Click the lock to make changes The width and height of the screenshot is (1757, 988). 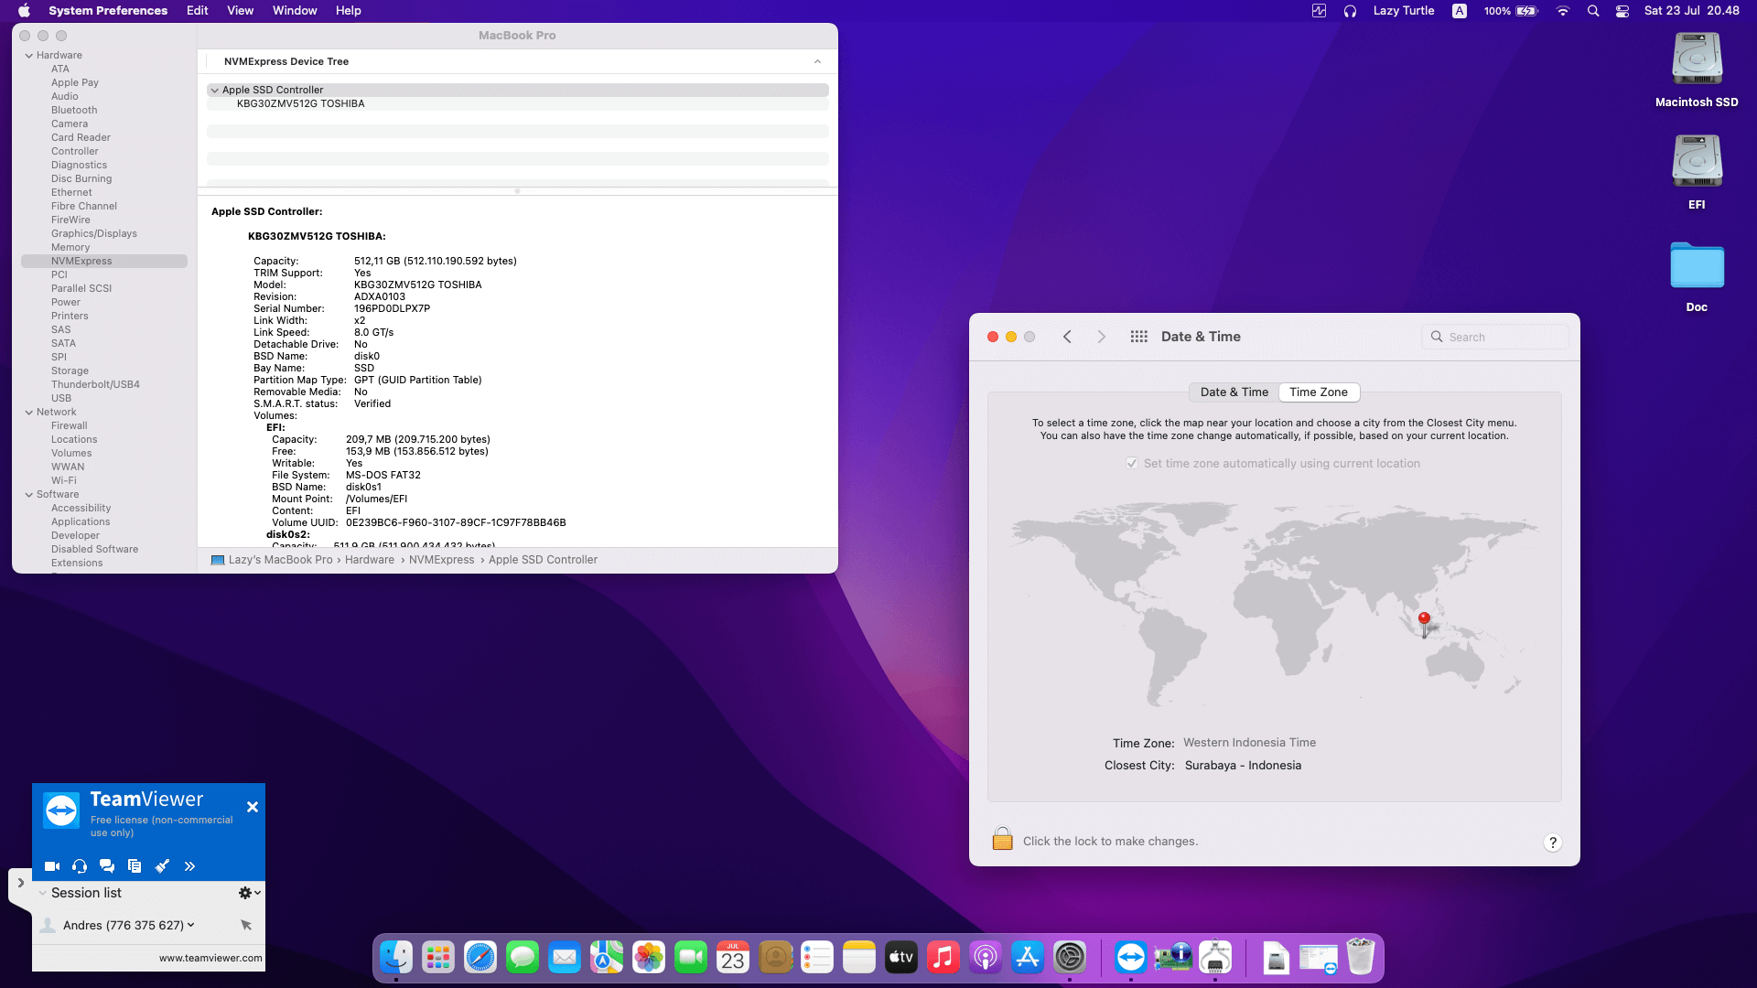coord(1002,839)
